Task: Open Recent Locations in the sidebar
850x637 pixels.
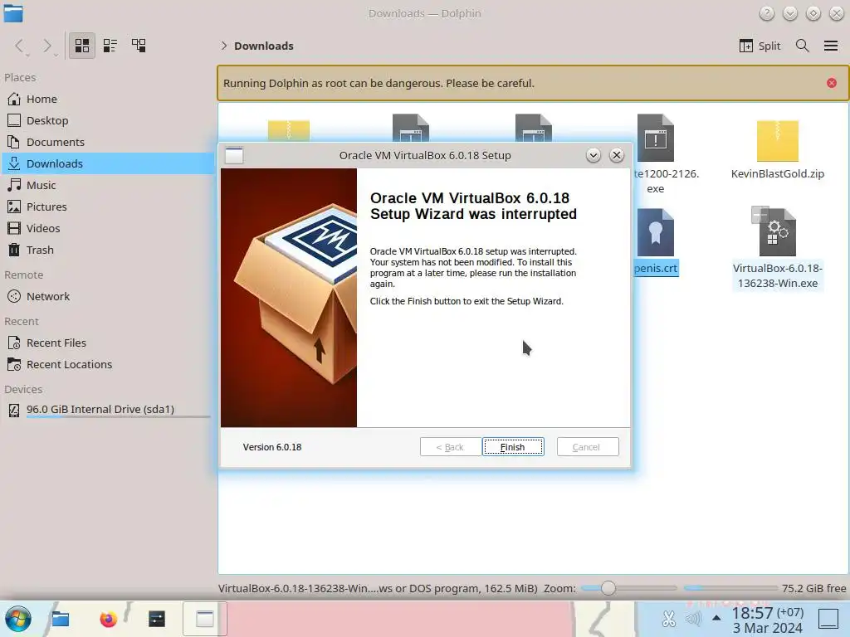Action: point(109,365)
